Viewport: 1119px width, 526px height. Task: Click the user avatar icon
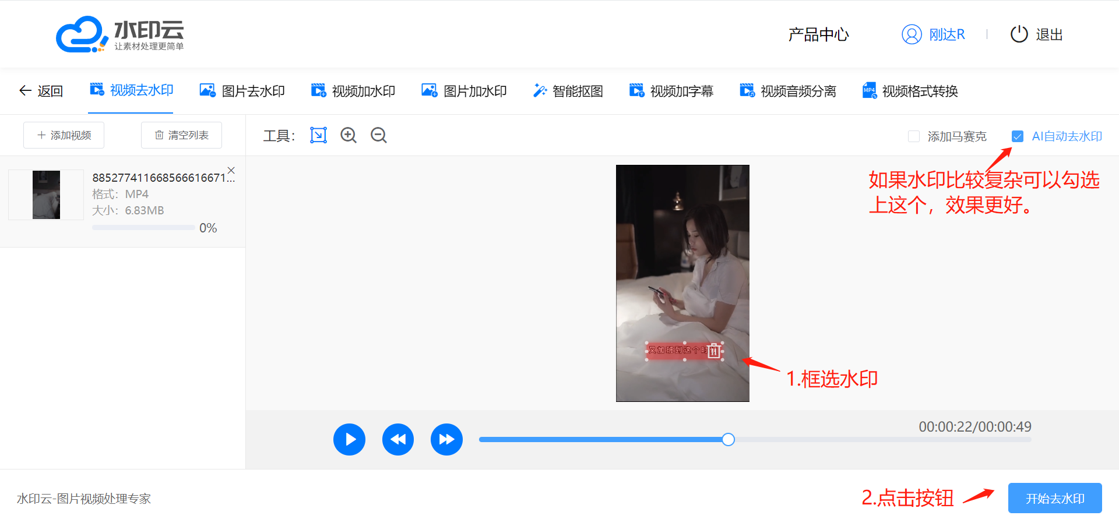[912, 34]
